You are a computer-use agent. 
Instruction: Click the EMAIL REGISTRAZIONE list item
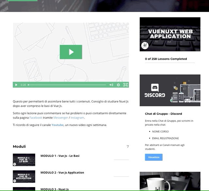[x=166, y=138]
